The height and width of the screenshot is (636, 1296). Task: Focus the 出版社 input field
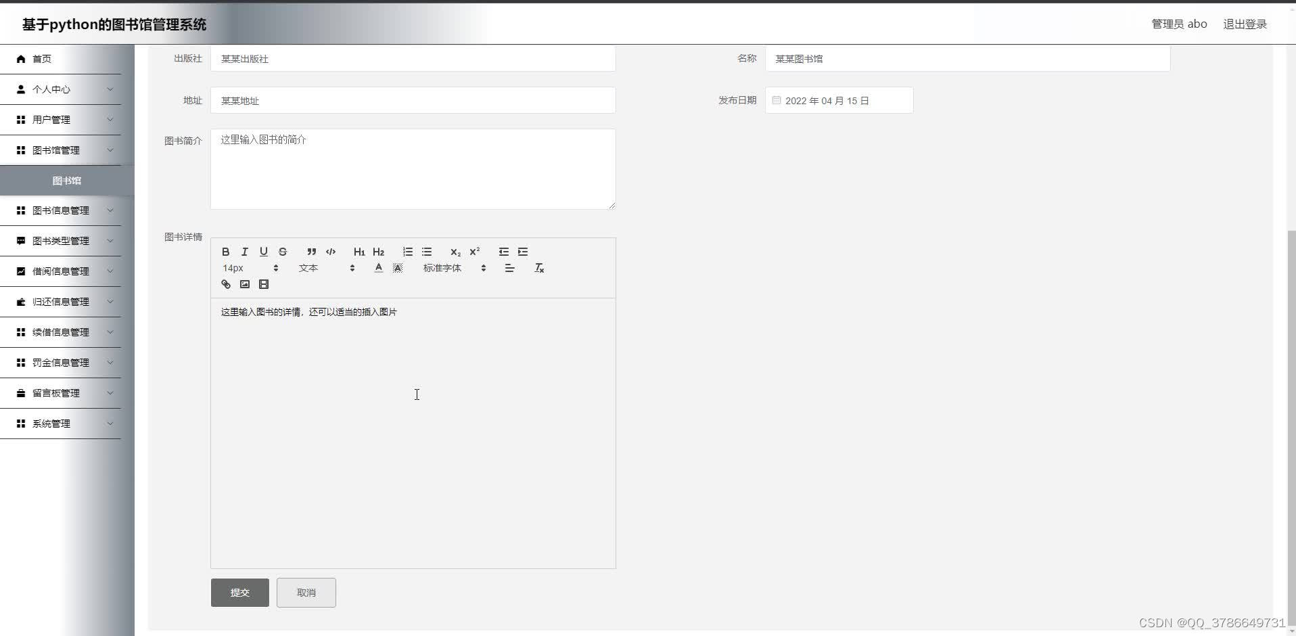(x=413, y=59)
